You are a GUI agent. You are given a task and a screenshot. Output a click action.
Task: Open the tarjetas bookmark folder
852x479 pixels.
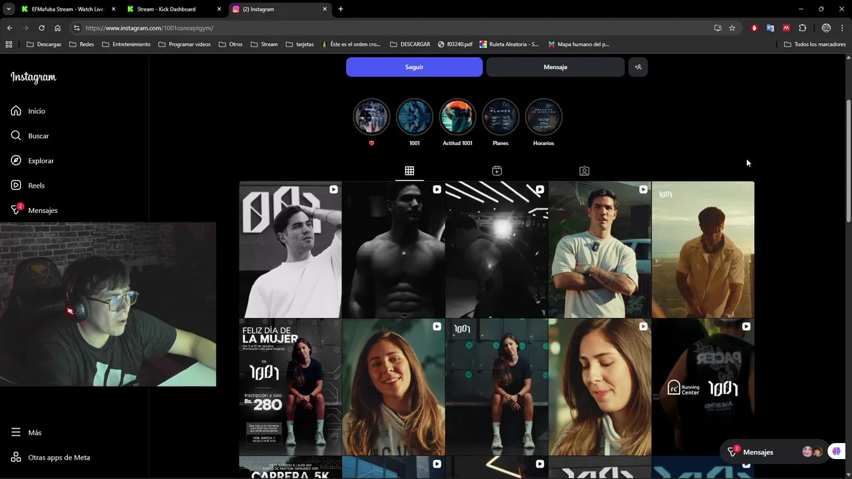(x=300, y=44)
